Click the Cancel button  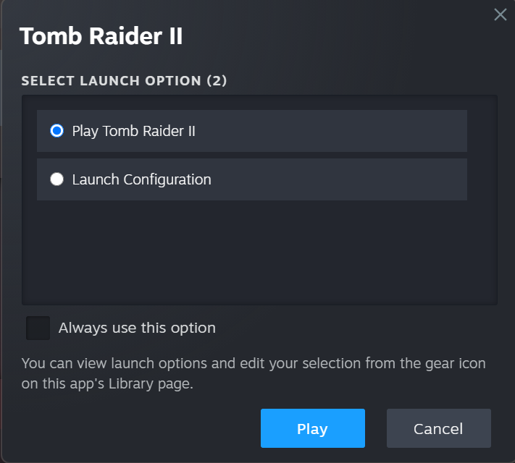pos(438,428)
